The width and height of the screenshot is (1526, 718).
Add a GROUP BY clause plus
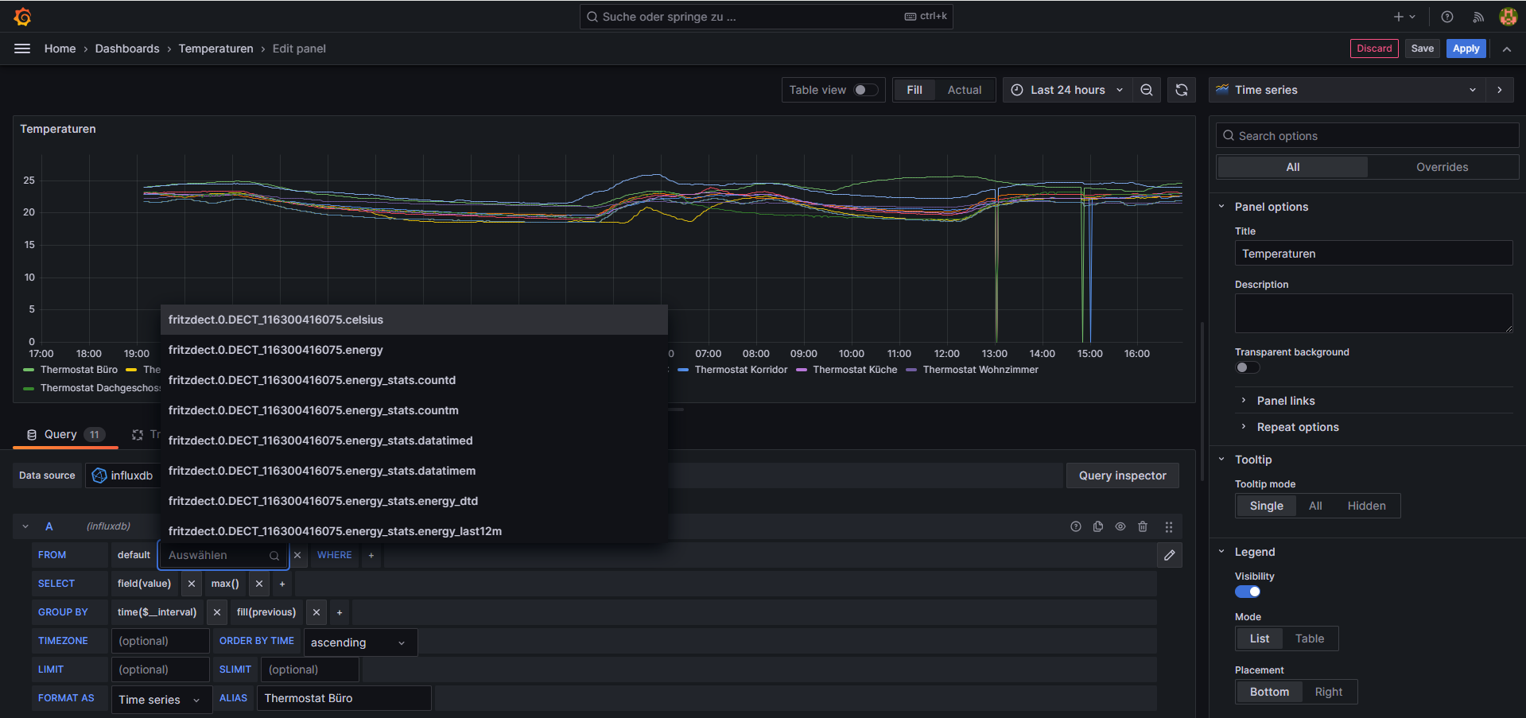tap(340, 612)
